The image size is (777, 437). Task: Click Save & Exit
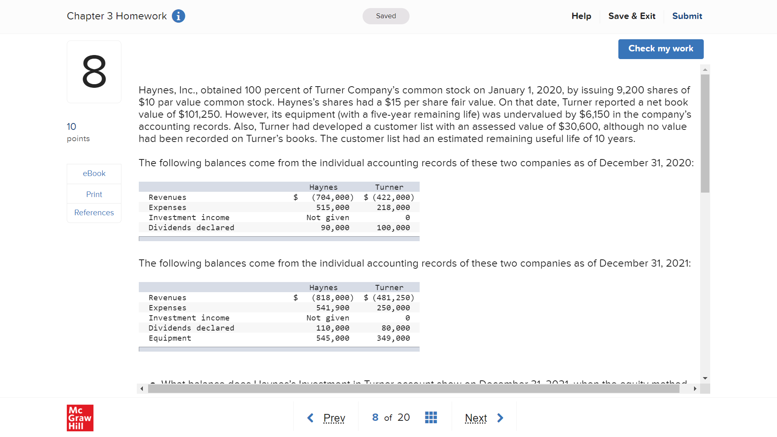[632, 16]
